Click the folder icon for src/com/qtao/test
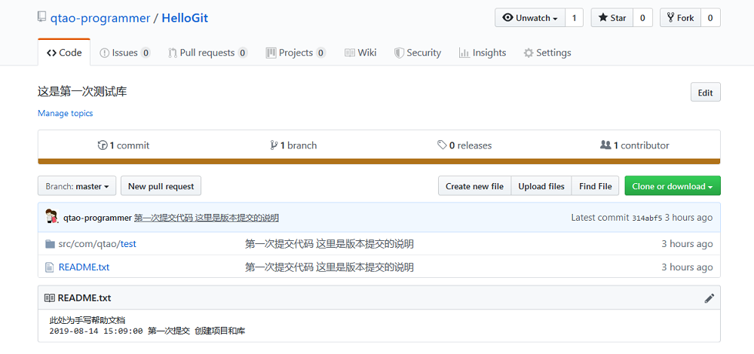Viewport: 754px width, 354px height. click(x=50, y=244)
